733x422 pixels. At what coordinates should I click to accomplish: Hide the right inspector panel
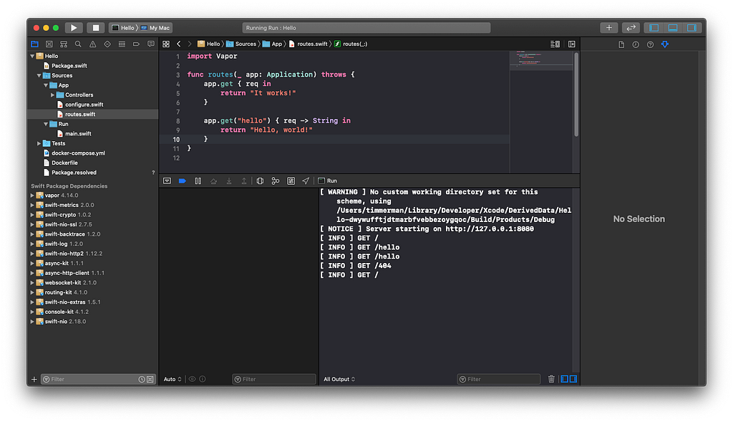point(691,28)
